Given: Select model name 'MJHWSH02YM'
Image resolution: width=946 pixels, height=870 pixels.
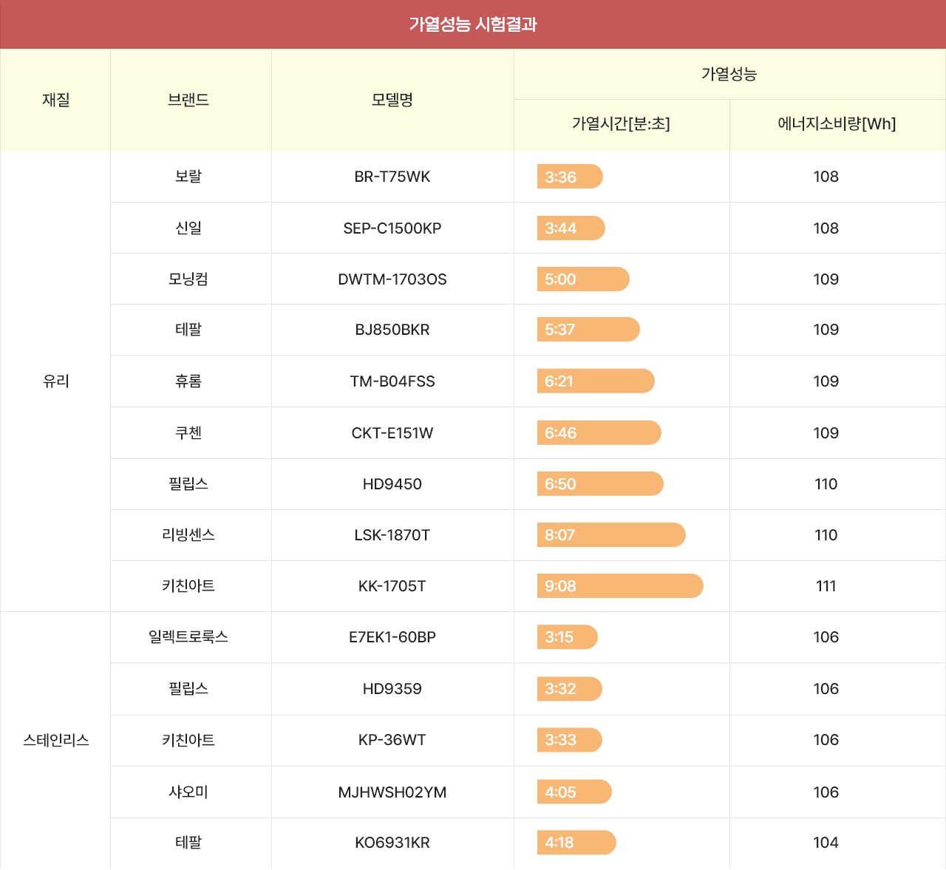Looking at the screenshot, I should 392,792.
